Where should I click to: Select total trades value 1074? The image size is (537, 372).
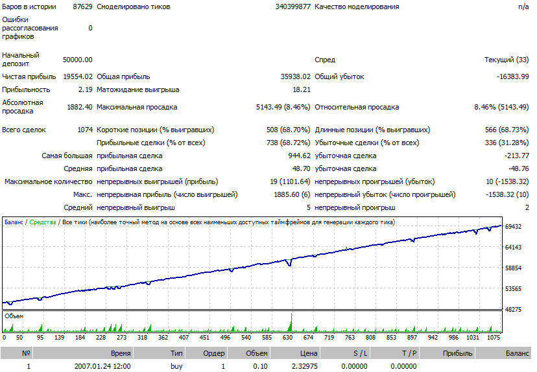(85, 130)
